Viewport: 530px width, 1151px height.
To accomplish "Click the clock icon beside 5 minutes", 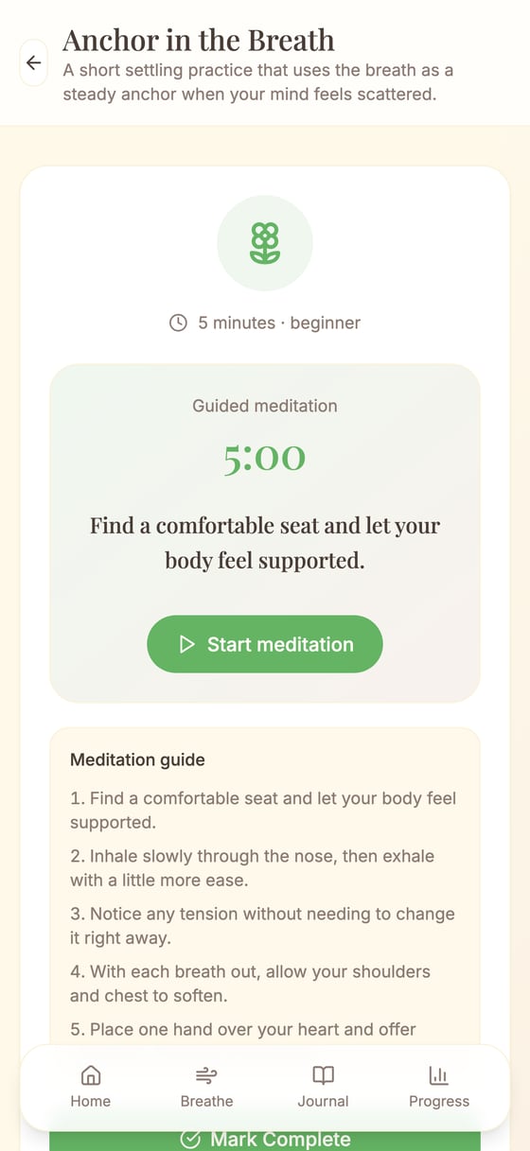I will pyautogui.click(x=178, y=323).
